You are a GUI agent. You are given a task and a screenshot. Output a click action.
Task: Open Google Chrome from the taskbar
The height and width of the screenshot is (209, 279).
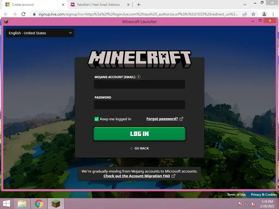39,204
